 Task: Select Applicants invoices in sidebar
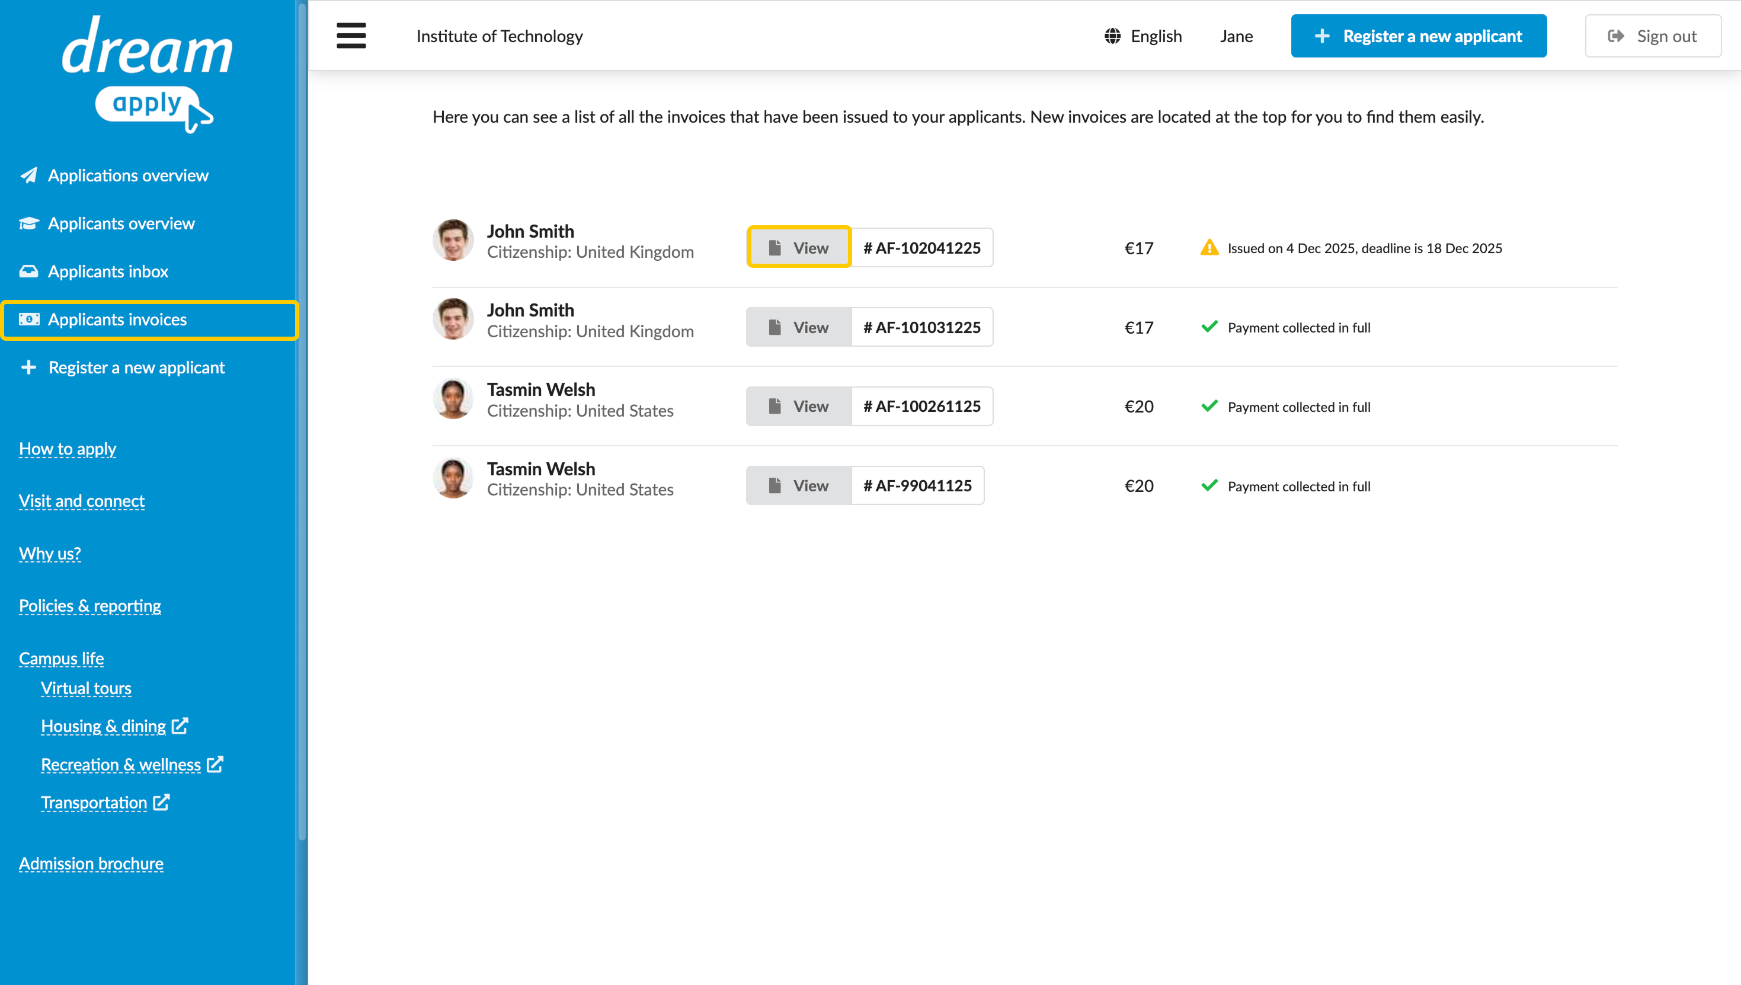tap(149, 319)
